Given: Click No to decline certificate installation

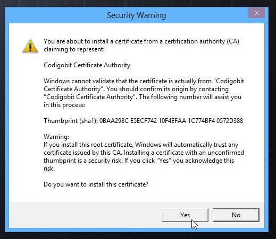Looking at the screenshot, I should coord(236,215).
